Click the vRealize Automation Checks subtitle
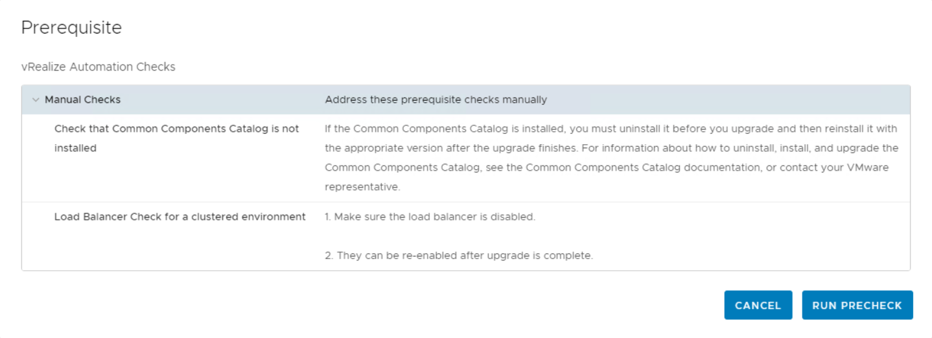The width and height of the screenshot is (932, 338). click(99, 67)
